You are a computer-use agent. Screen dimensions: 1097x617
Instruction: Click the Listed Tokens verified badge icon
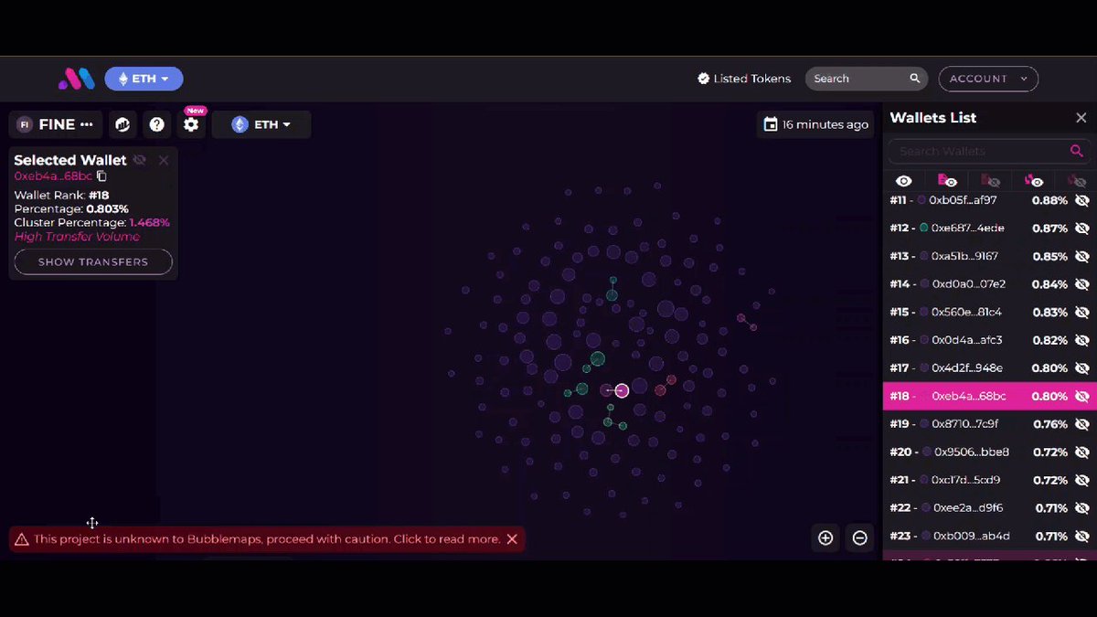tap(703, 79)
